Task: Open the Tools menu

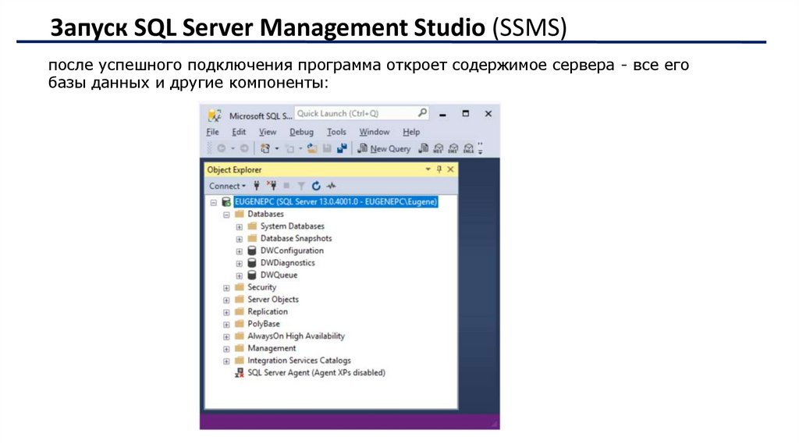Action: (336, 132)
